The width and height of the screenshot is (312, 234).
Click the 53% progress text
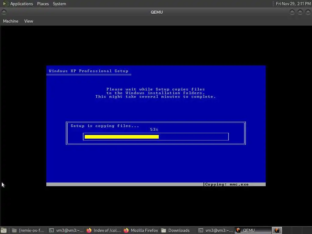[x=154, y=129]
